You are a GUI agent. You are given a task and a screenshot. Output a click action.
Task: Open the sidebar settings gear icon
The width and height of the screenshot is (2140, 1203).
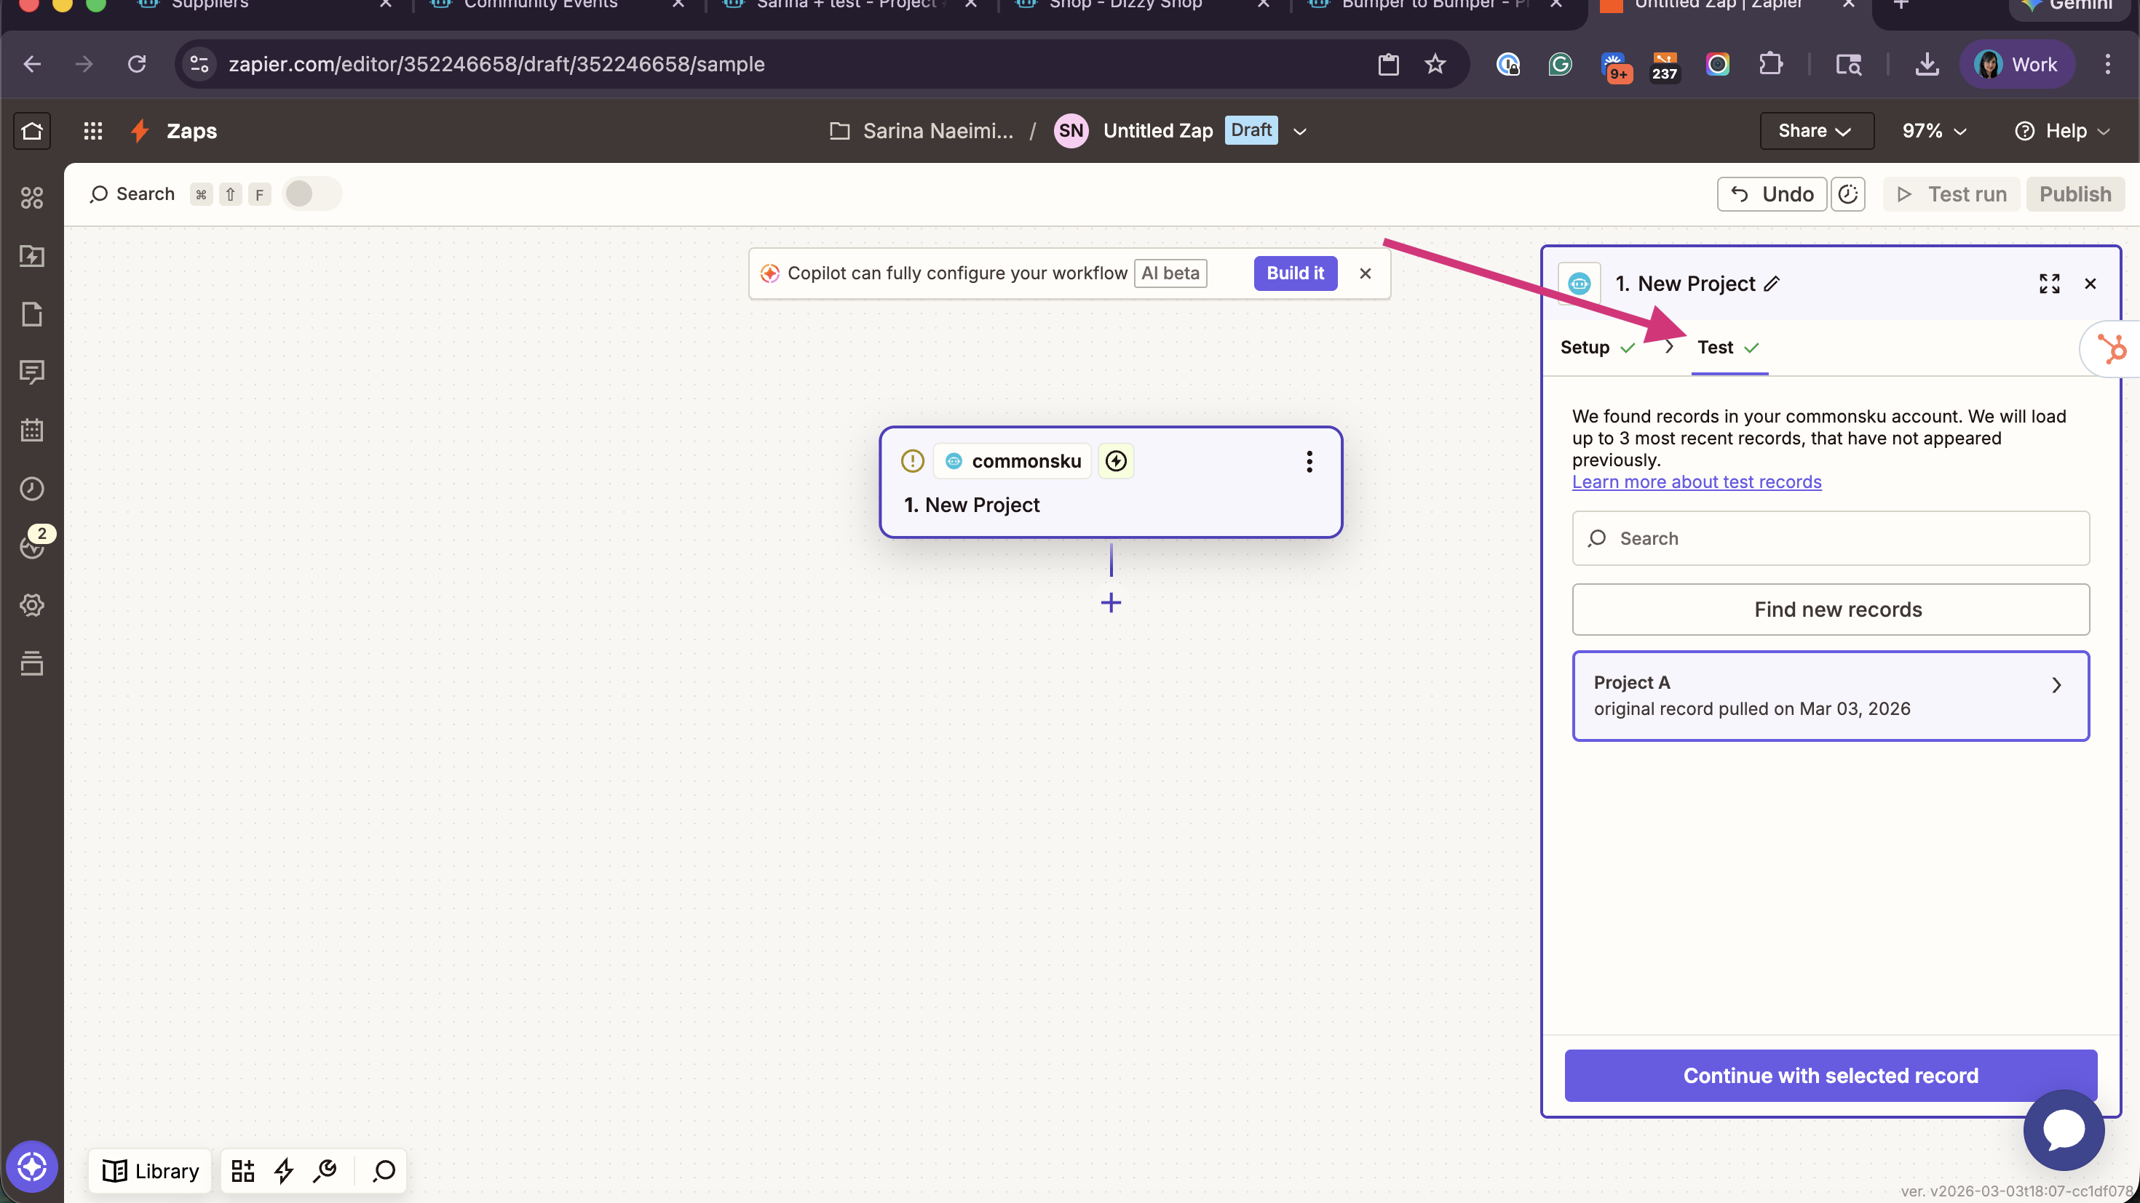pos(31,604)
